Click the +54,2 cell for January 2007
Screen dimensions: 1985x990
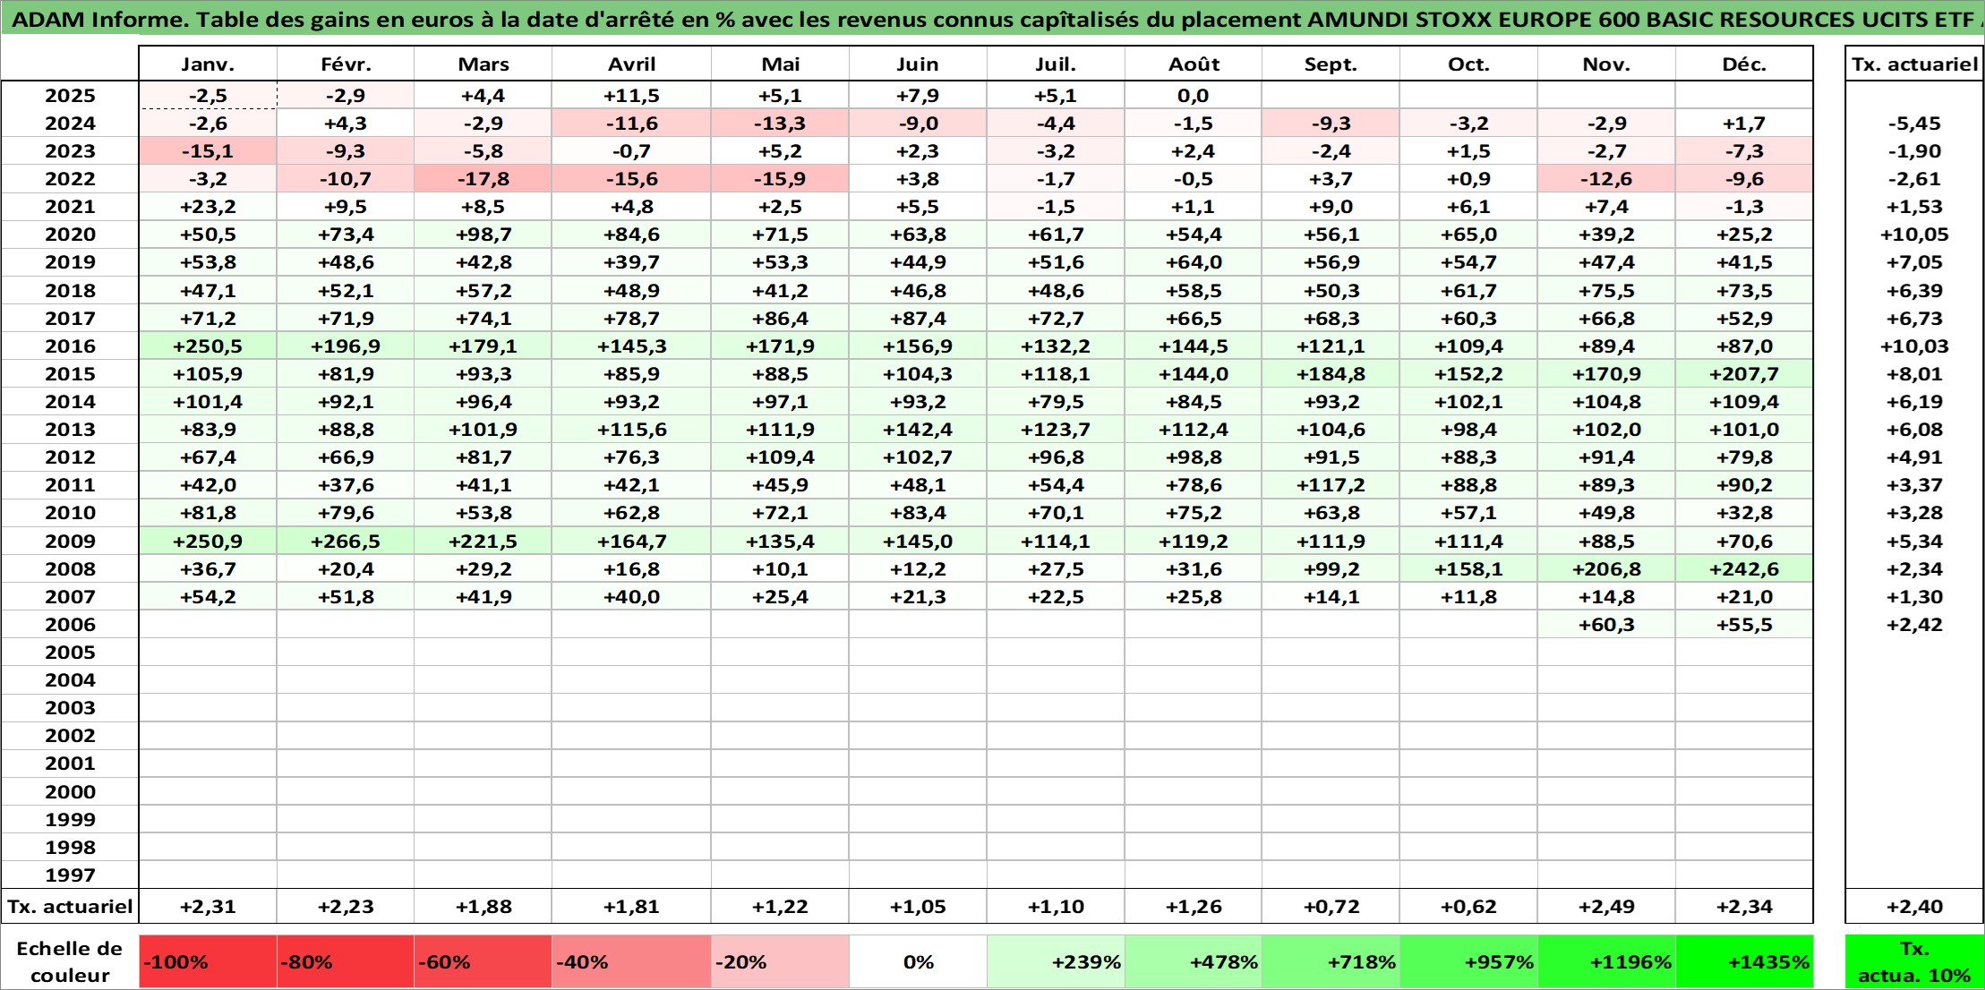208,597
